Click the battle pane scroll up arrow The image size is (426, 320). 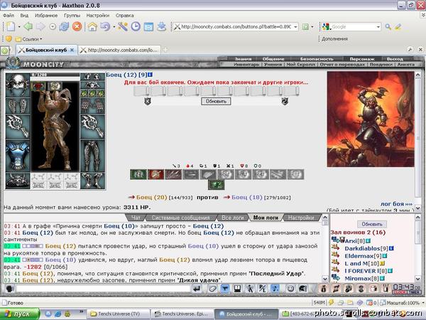tap(418, 74)
